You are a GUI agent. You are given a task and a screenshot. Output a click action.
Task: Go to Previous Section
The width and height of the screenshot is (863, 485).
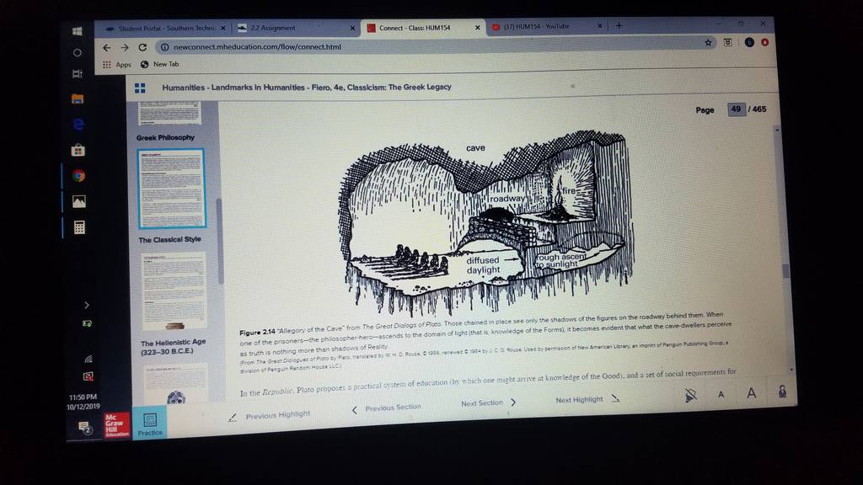tap(386, 408)
